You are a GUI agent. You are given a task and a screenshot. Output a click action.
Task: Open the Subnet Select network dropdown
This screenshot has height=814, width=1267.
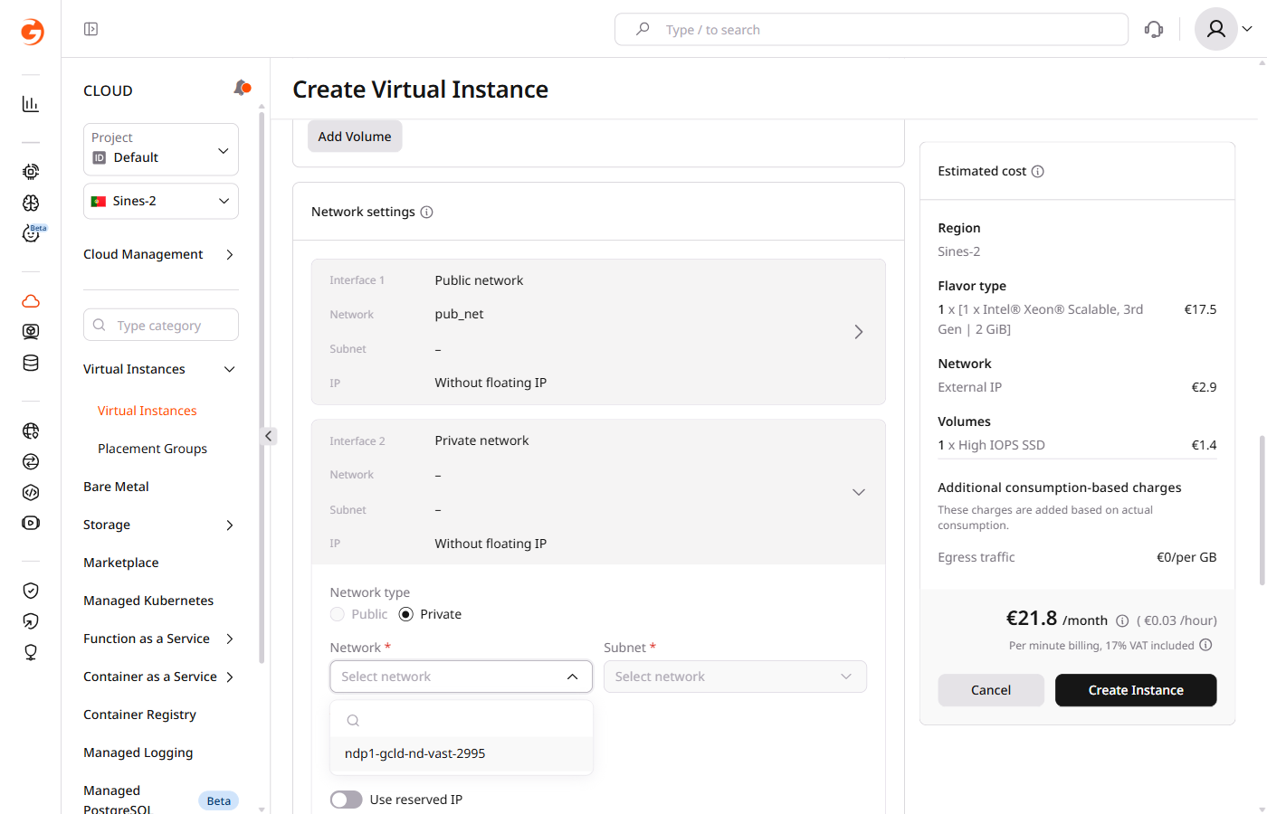click(735, 677)
